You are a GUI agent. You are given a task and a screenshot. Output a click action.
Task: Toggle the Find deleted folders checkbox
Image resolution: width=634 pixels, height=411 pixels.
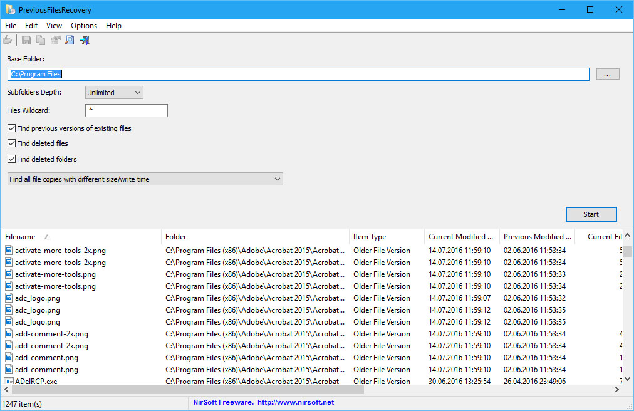click(12, 159)
